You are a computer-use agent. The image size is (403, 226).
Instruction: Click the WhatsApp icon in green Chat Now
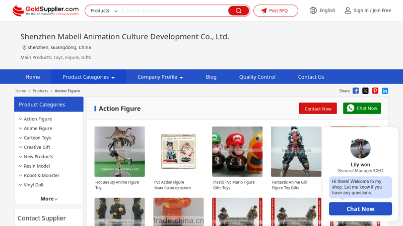coord(350,108)
